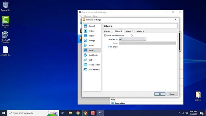Open the Serial Ports category icon
The image size is (206, 116).
[86, 55]
